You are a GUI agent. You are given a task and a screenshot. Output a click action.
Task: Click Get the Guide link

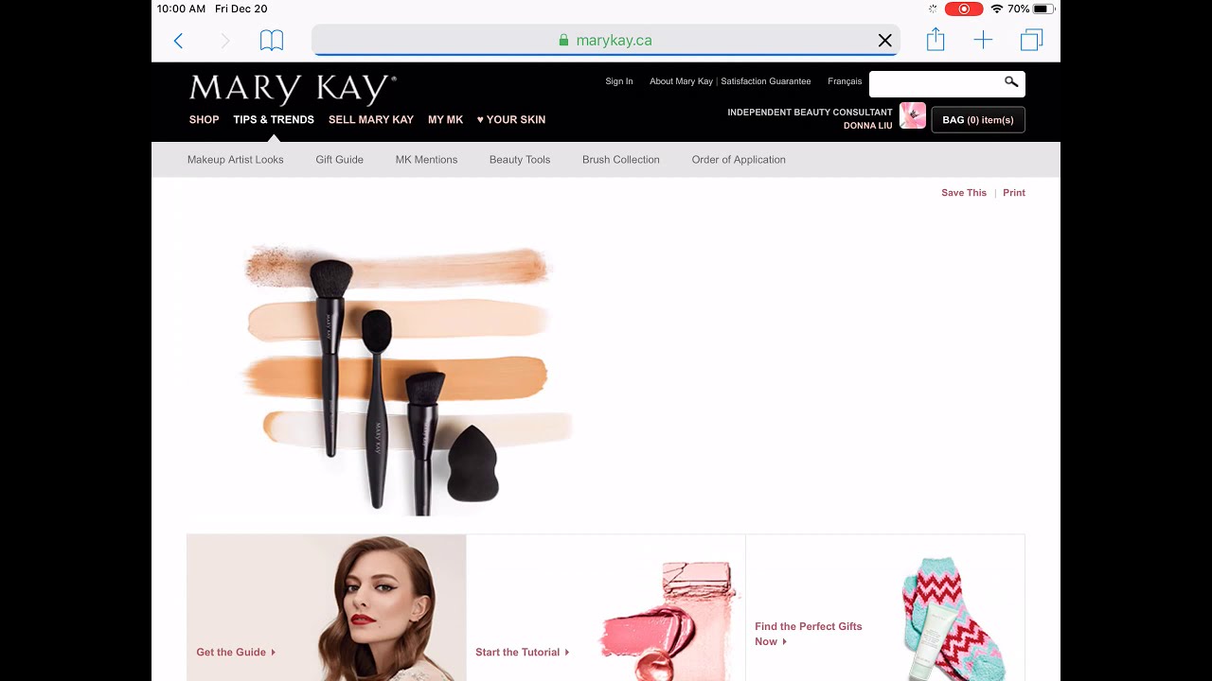pyautogui.click(x=236, y=652)
